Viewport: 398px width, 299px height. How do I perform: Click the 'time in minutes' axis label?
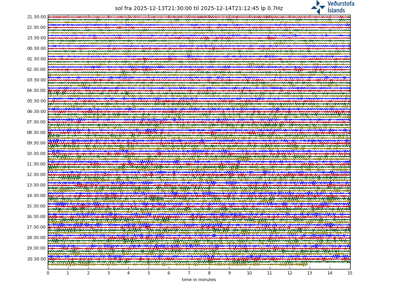pyautogui.click(x=199, y=280)
